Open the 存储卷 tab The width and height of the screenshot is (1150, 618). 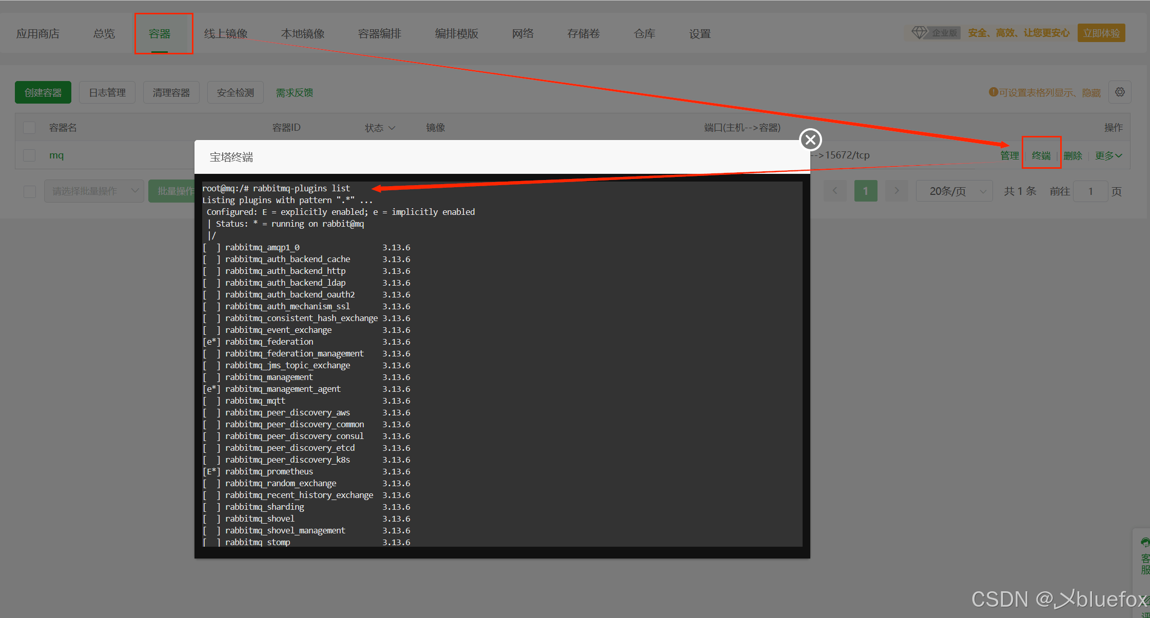[x=583, y=34]
